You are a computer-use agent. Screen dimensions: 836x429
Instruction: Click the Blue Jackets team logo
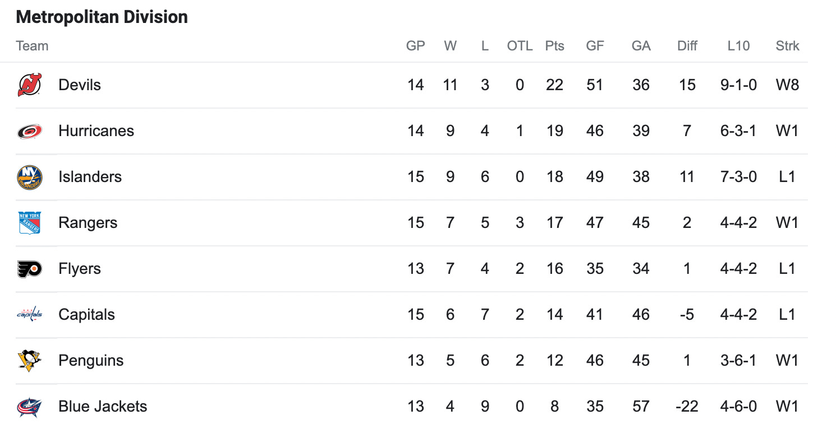pyautogui.click(x=29, y=407)
